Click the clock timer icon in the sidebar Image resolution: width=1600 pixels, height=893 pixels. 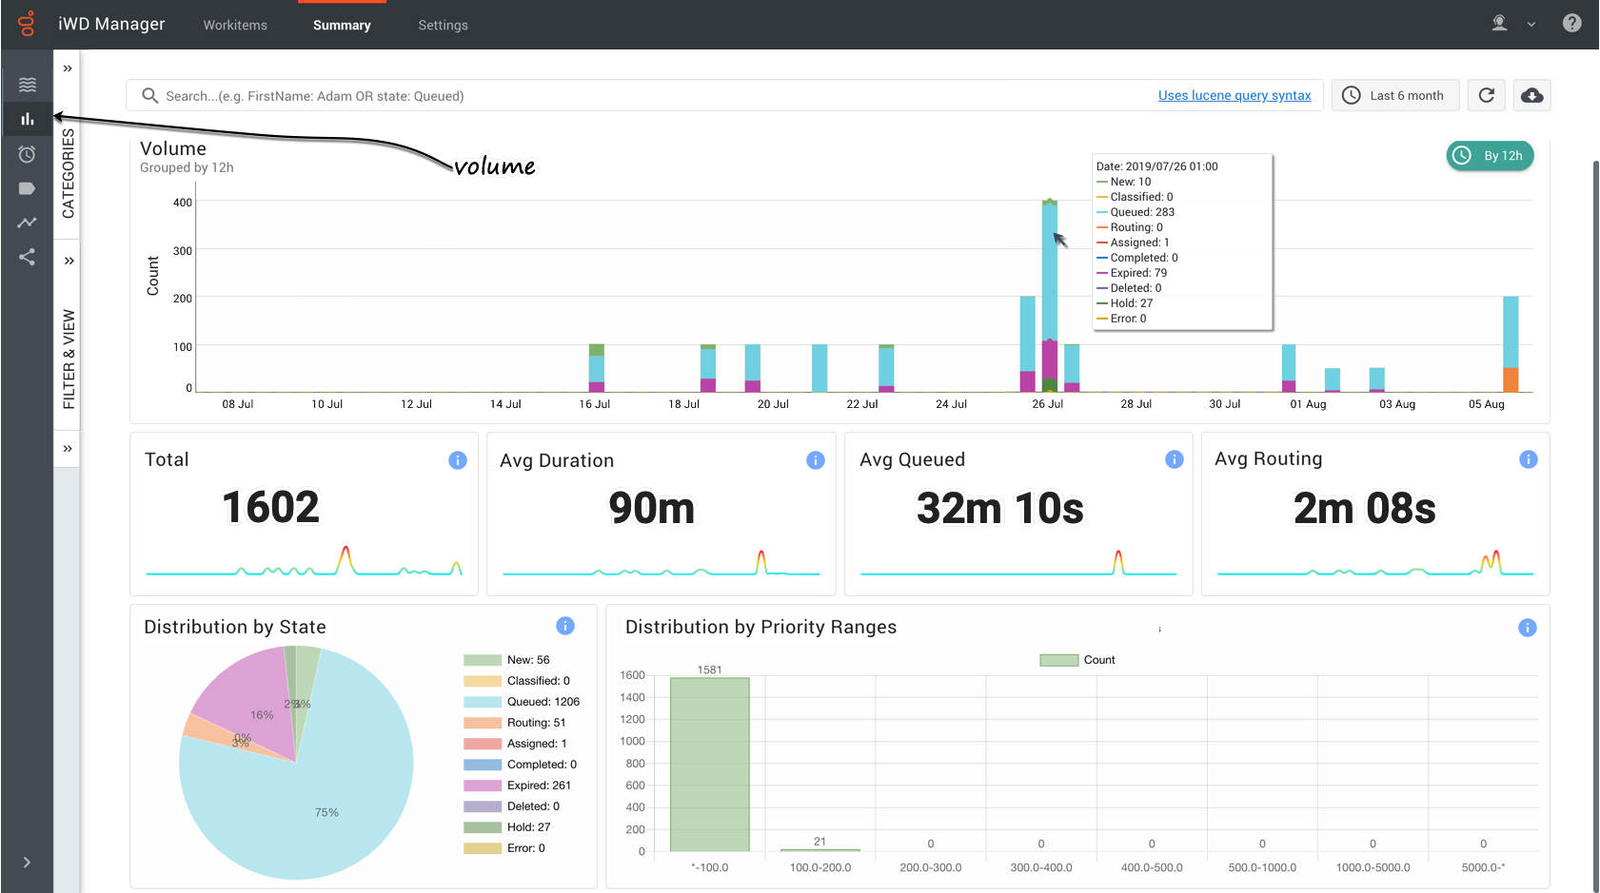coord(28,154)
